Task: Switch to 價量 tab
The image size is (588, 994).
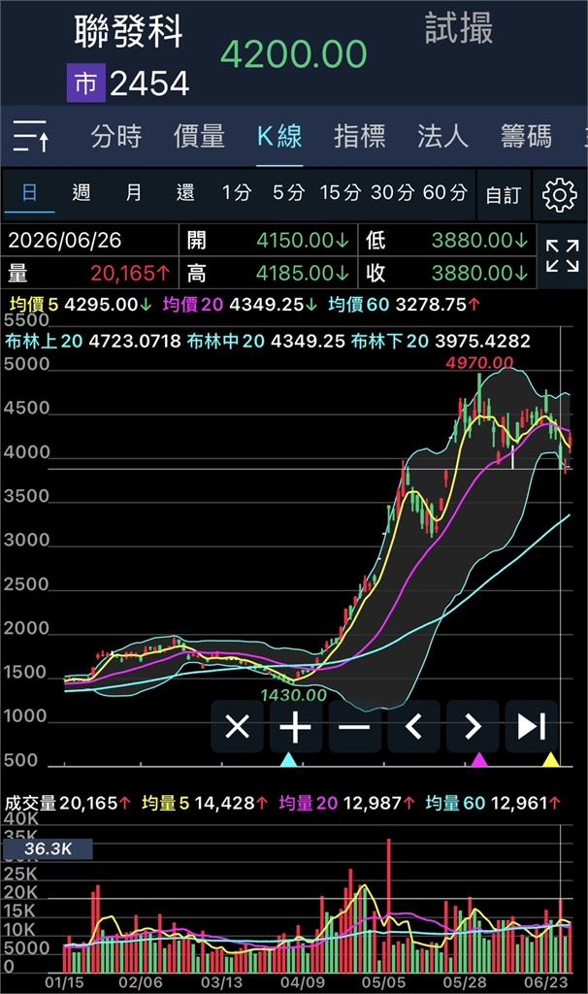Action: (x=199, y=136)
